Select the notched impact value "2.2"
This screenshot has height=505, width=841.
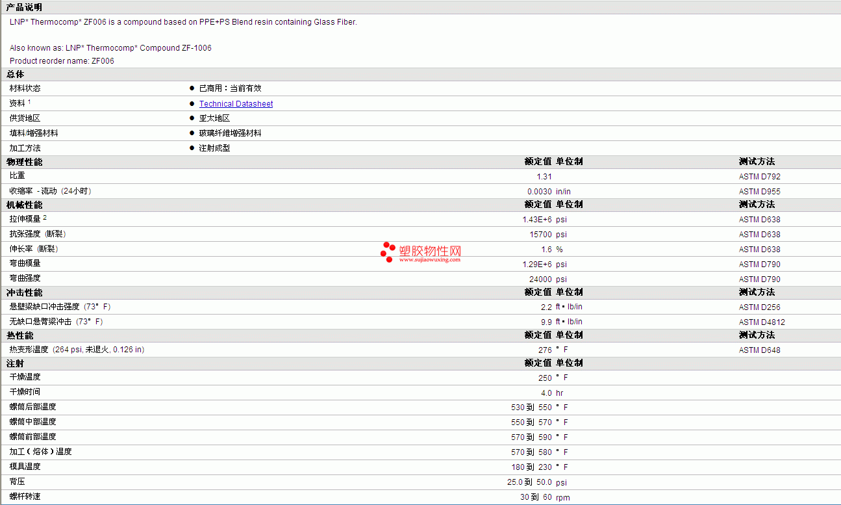[547, 307]
